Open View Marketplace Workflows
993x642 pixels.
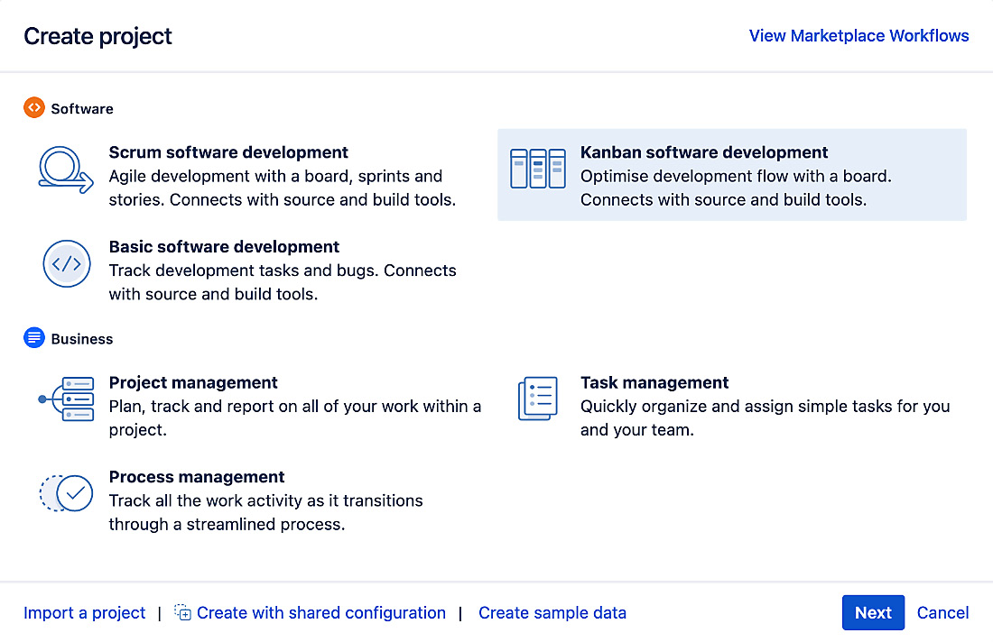pos(858,36)
